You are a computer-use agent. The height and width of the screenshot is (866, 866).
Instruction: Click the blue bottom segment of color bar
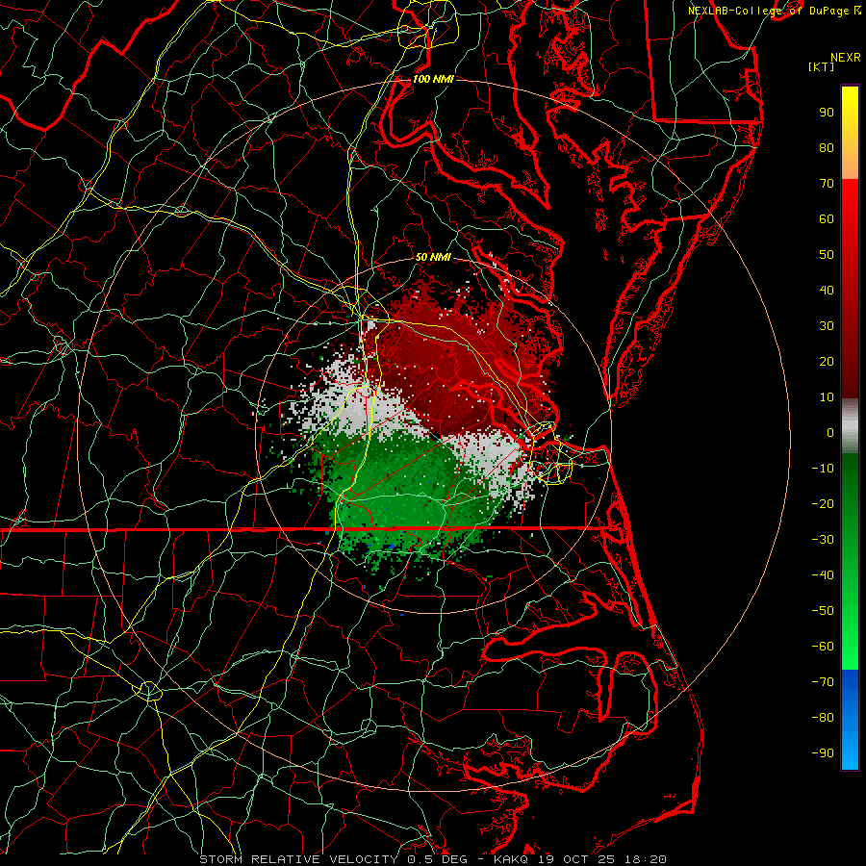[850, 720]
